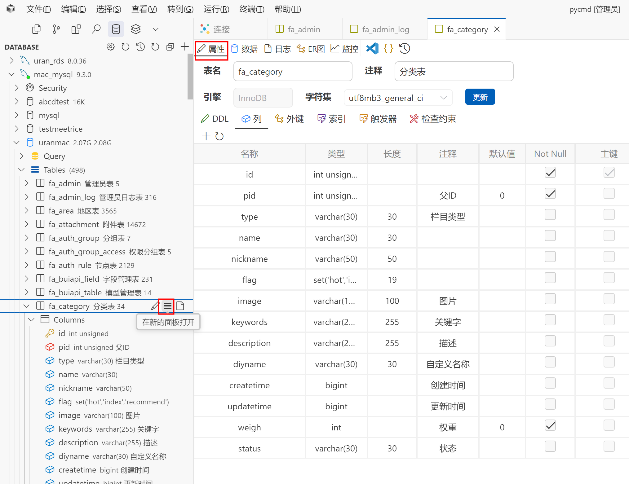
Task: Click the blue 更新 button
Action: [x=480, y=97]
